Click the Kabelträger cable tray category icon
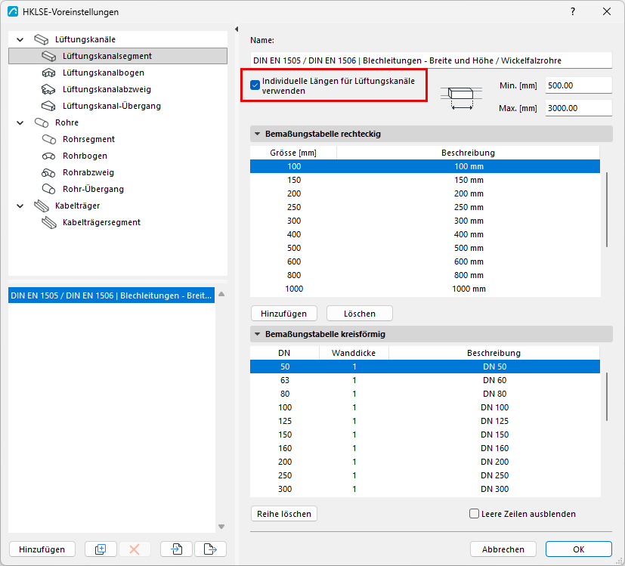This screenshot has height=566, width=625. coord(41,206)
